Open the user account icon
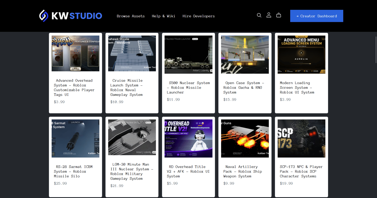 click(x=269, y=15)
